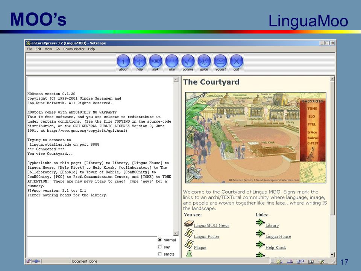Click The Courtyard heading
The height and width of the screenshot is (271, 361).
[x=211, y=82]
